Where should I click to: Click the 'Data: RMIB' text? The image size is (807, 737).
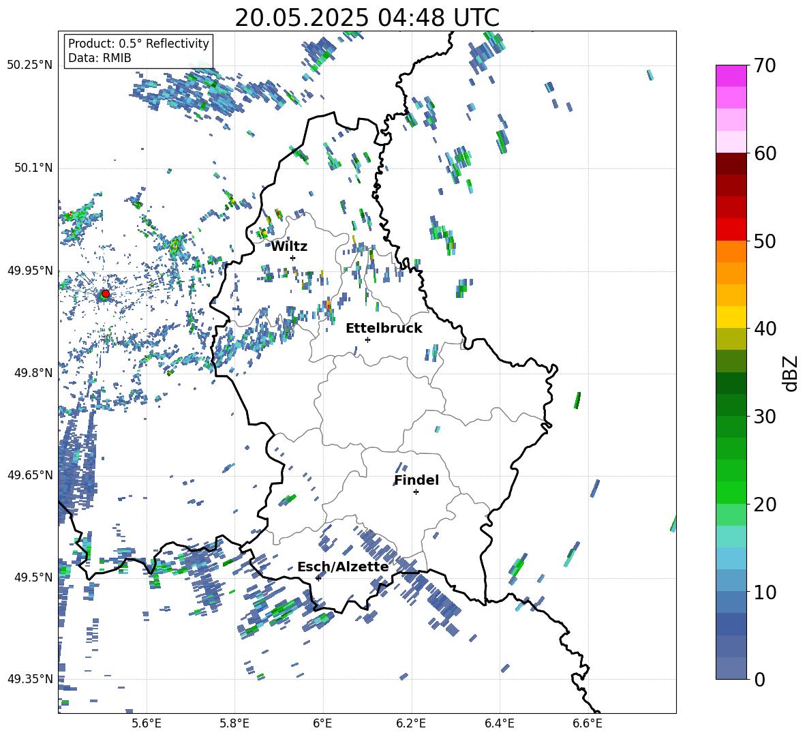100,58
